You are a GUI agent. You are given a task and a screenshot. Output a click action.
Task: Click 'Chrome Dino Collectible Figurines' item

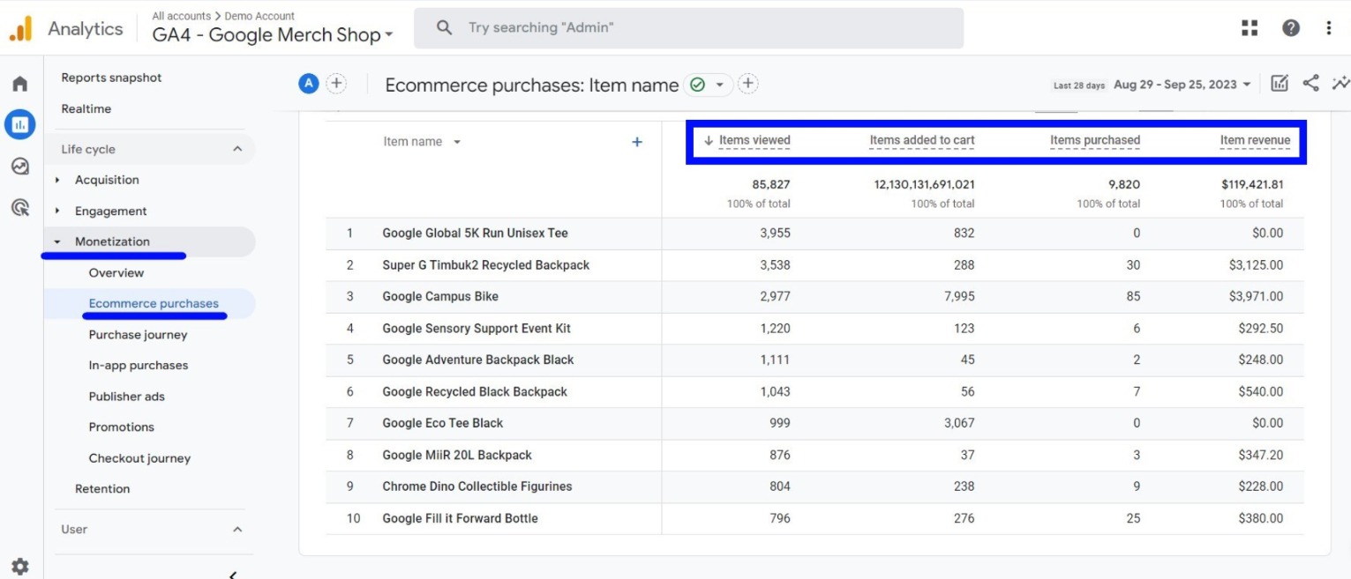point(477,486)
